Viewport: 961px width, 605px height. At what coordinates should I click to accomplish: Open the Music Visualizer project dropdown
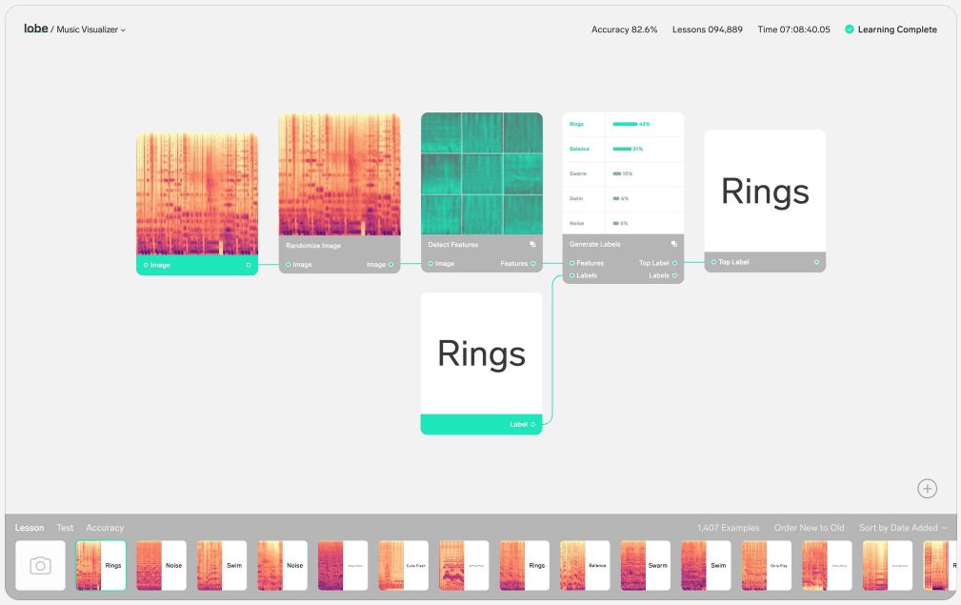pos(91,30)
